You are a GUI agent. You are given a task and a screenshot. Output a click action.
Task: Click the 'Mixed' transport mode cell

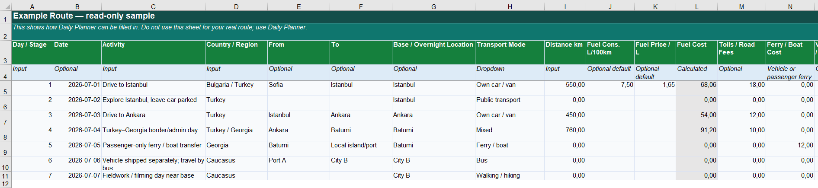tap(510, 134)
